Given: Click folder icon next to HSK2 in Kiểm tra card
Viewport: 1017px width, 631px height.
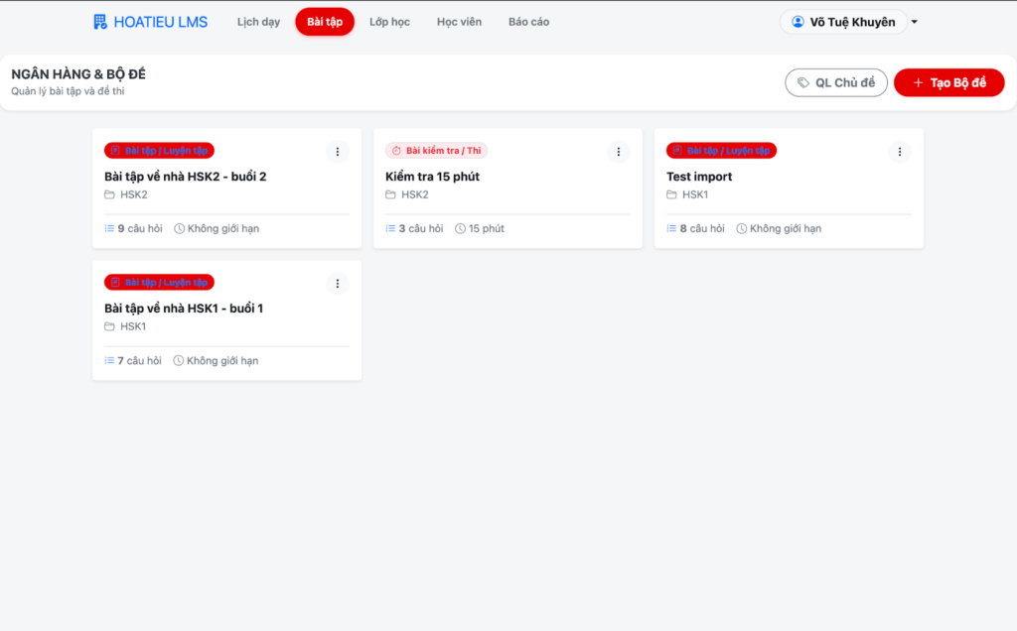Looking at the screenshot, I should point(391,194).
